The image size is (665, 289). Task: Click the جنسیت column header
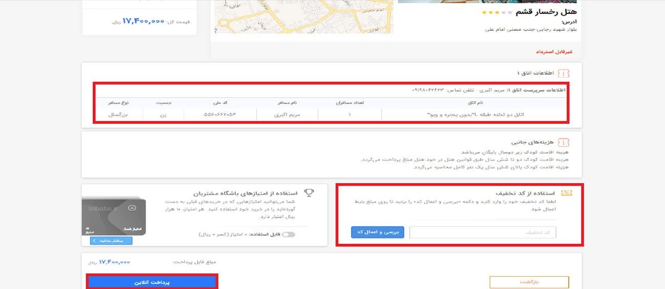pyautogui.click(x=163, y=103)
